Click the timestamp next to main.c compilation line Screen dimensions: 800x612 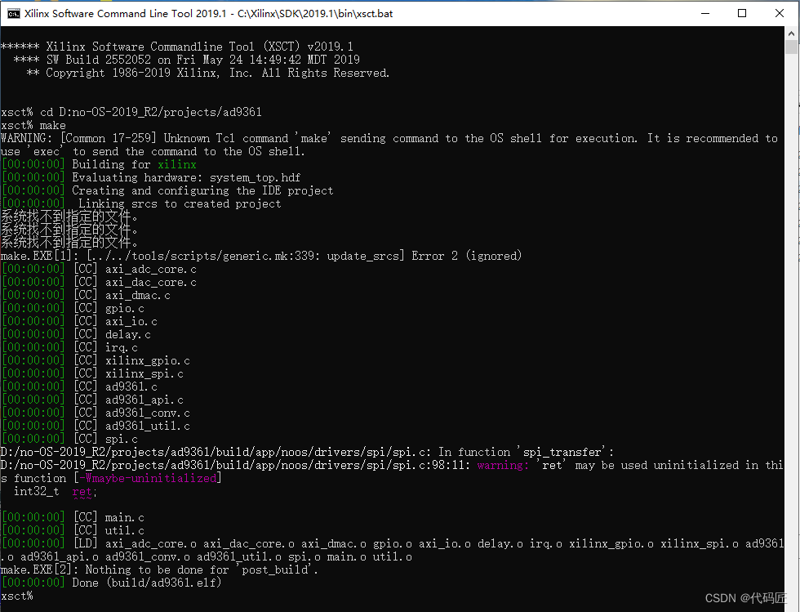click(33, 516)
